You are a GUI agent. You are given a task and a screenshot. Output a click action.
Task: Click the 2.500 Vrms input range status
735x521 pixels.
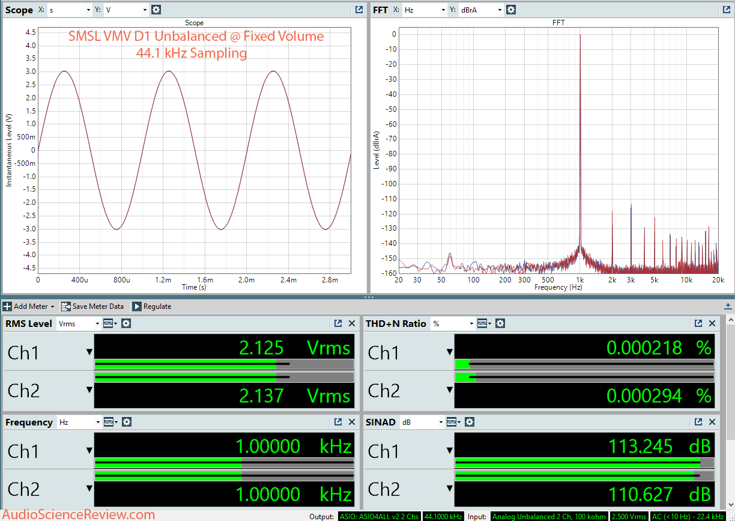click(629, 516)
